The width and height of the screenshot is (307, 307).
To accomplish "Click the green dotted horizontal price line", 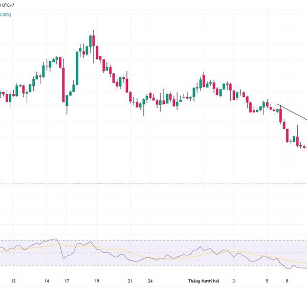I will point(153,184).
